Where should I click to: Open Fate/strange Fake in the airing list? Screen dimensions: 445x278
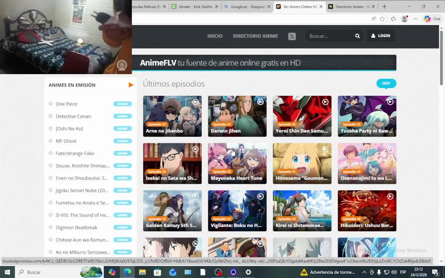75,153
